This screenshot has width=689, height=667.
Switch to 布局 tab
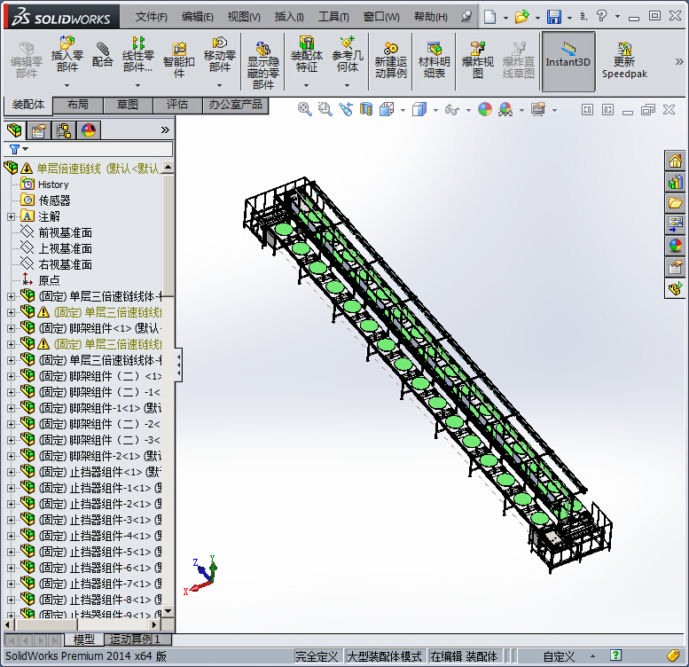click(x=78, y=105)
